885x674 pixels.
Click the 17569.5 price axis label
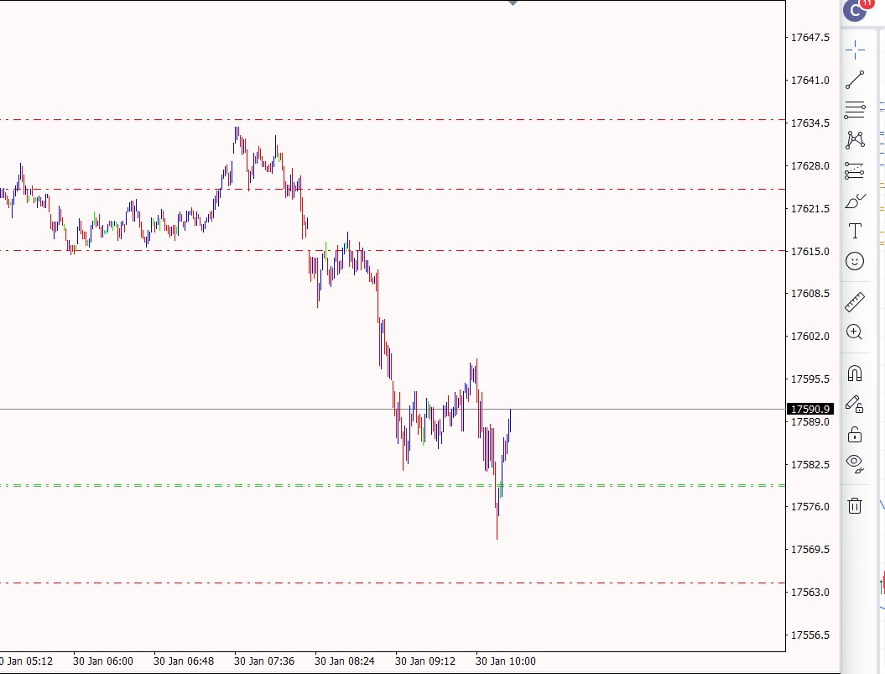(810, 550)
